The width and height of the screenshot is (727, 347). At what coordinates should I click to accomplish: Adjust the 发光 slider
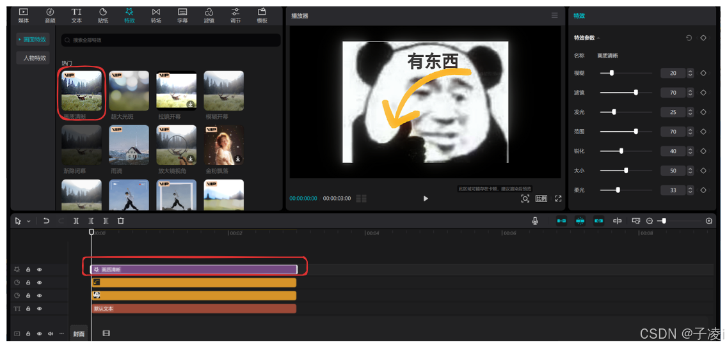click(x=626, y=112)
